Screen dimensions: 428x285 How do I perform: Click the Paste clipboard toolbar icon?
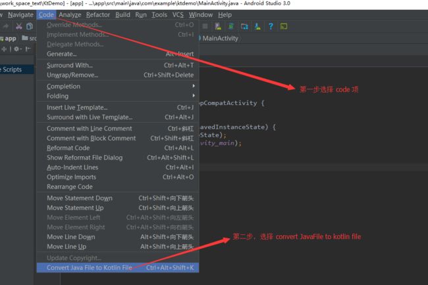coord(30,26)
